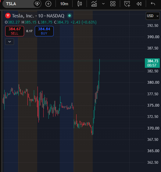The height and width of the screenshot is (172, 161).
Task: Click the 387.50 price scale label
Action: pos(153,48)
